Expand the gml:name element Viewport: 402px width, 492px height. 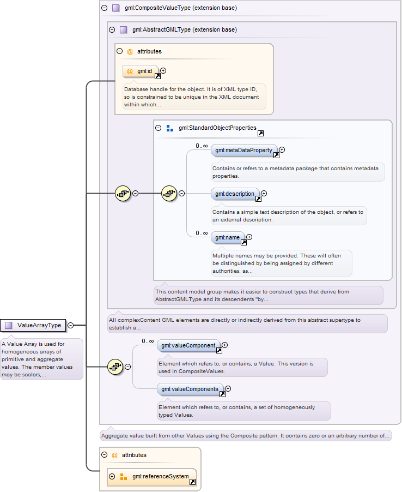click(x=249, y=237)
